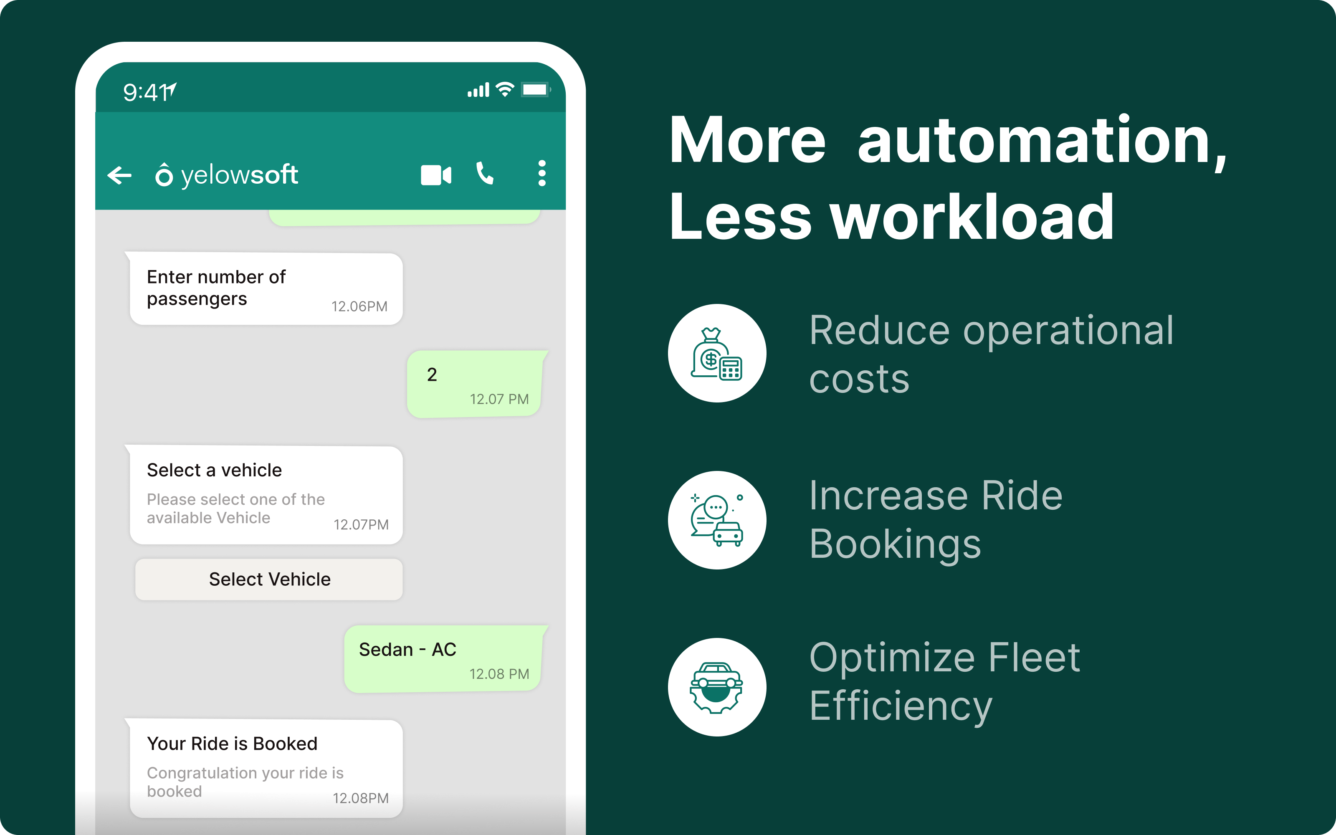The image size is (1336, 835).
Task: Tap the Select a vehicle message card
Action: pos(266,496)
